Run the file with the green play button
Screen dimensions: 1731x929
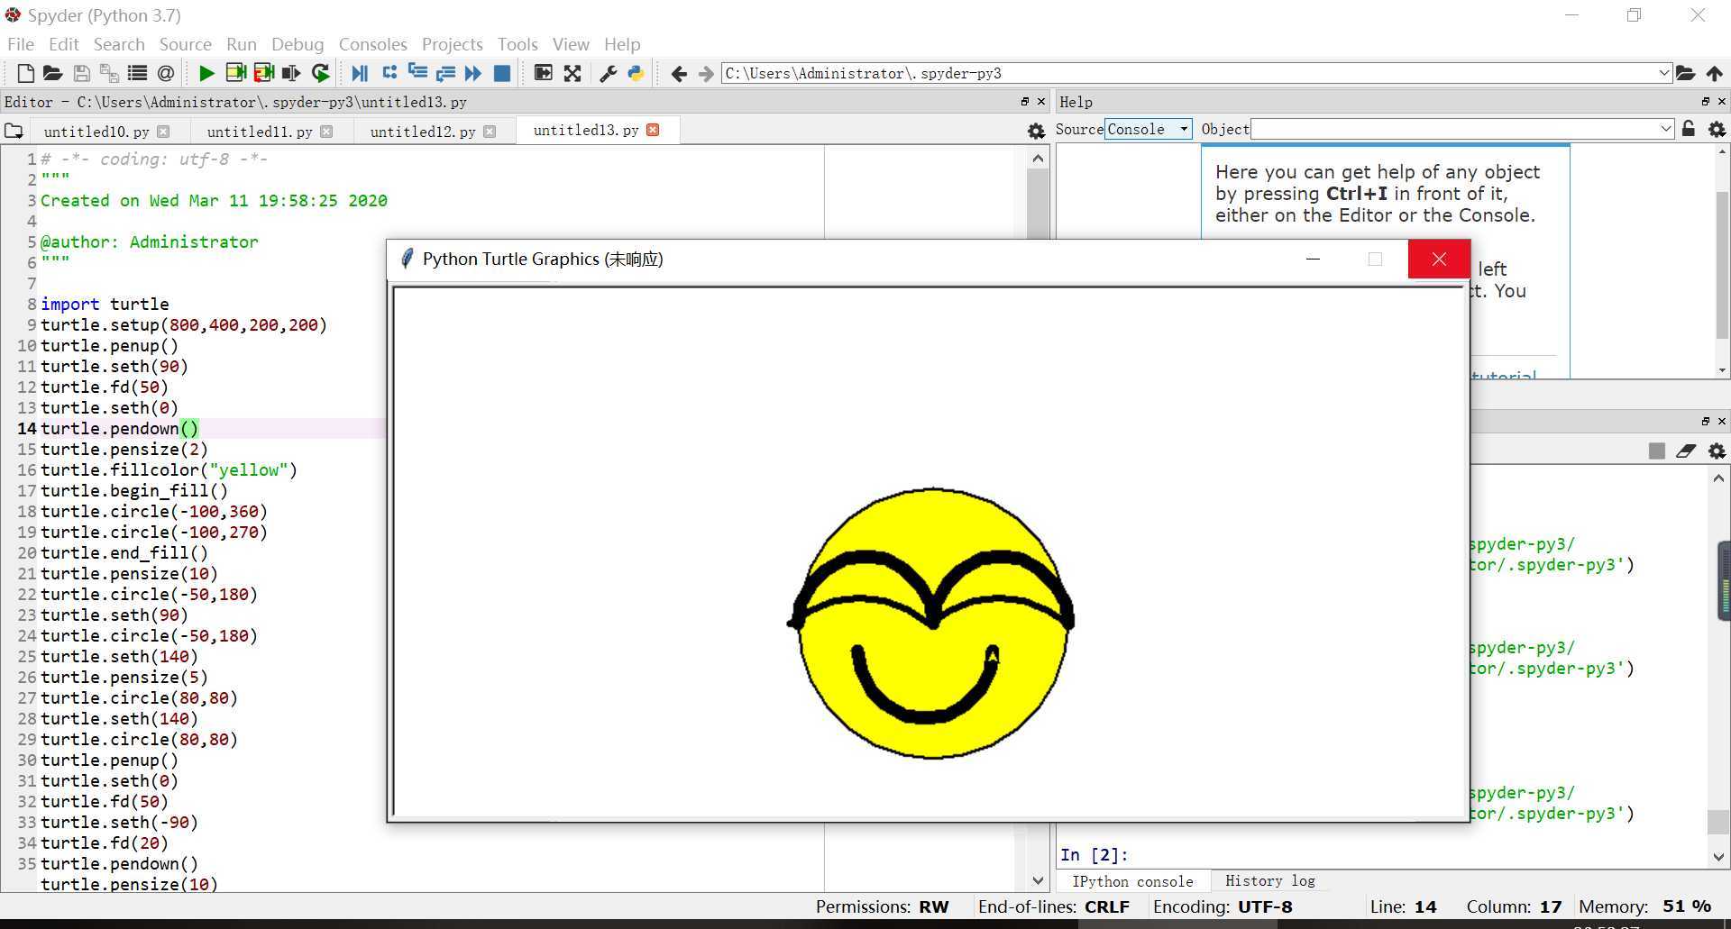click(x=206, y=73)
